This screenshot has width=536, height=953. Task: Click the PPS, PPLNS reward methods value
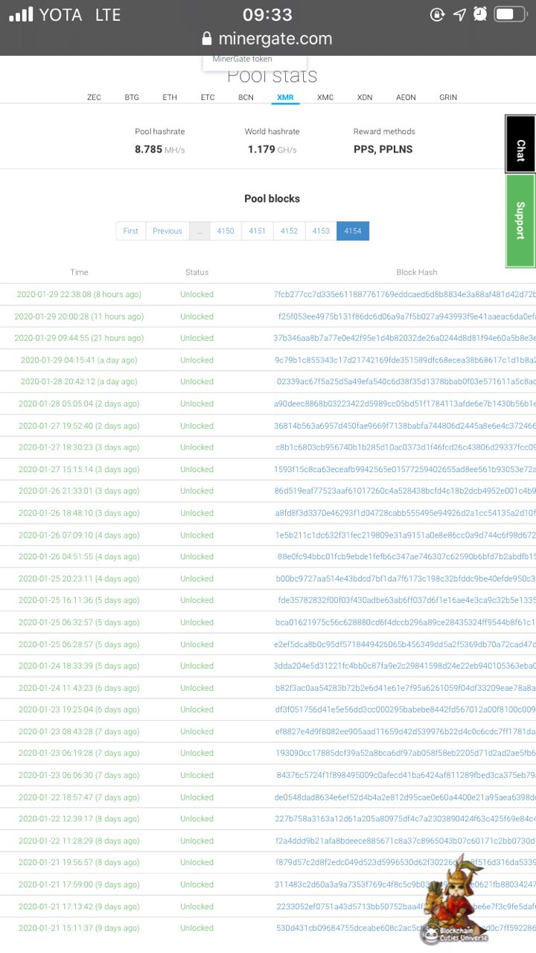pyautogui.click(x=383, y=150)
